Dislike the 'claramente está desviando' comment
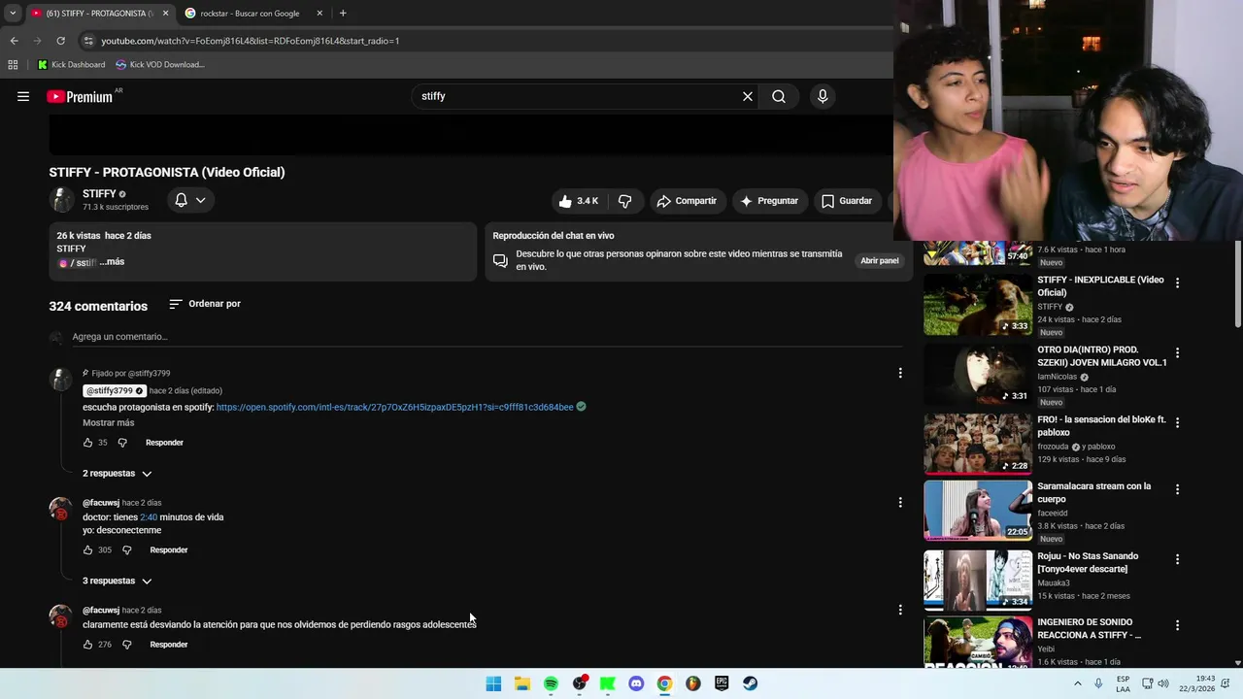The width and height of the screenshot is (1243, 699). 126,645
